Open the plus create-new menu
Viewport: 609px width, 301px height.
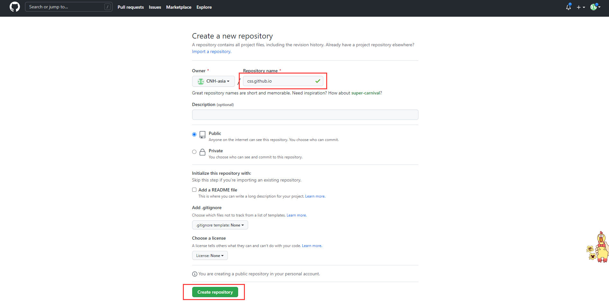pos(581,7)
